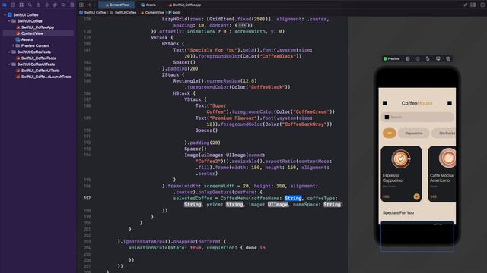The width and height of the screenshot is (487, 273).
Task: Switch to the Assets editor tab
Action: [148, 5]
